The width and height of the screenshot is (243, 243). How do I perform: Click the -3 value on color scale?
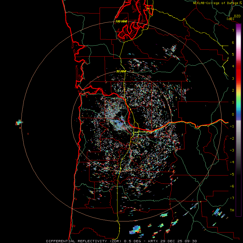click(x=232, y=150)
